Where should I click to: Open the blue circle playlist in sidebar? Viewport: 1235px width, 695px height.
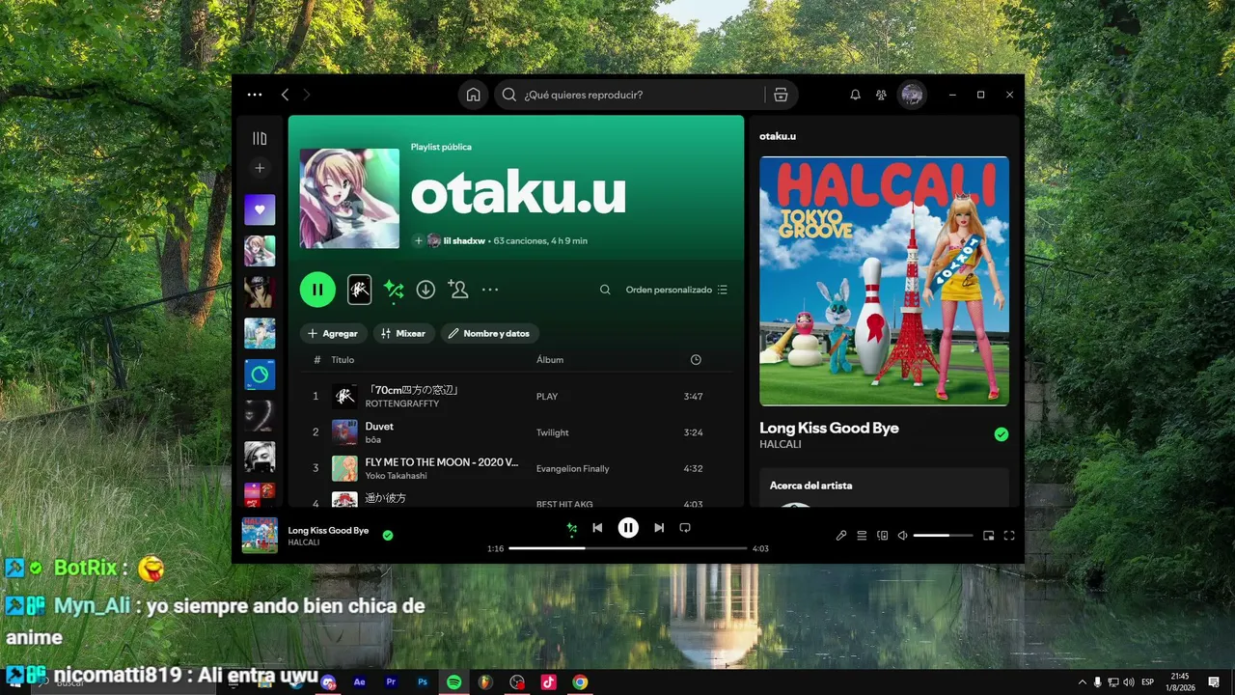pyautogui.click(x=260, y=375)
